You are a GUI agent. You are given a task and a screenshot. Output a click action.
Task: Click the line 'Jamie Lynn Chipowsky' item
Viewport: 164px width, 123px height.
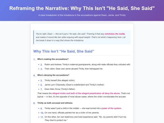[x=74, y=85]
